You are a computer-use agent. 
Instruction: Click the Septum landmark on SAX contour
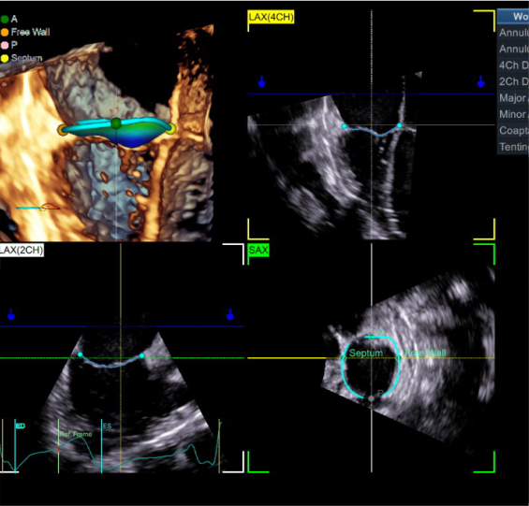344,357
